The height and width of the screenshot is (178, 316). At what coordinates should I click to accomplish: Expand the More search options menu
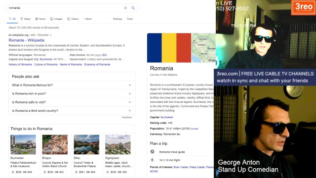click(x=87, y=19)
